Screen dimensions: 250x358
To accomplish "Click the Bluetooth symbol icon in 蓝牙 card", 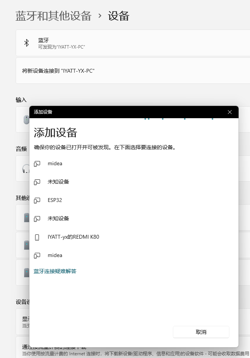I will [26, 43].
